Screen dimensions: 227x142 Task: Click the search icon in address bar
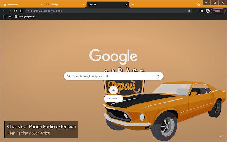pyautogui.click(x=28, y=11)
